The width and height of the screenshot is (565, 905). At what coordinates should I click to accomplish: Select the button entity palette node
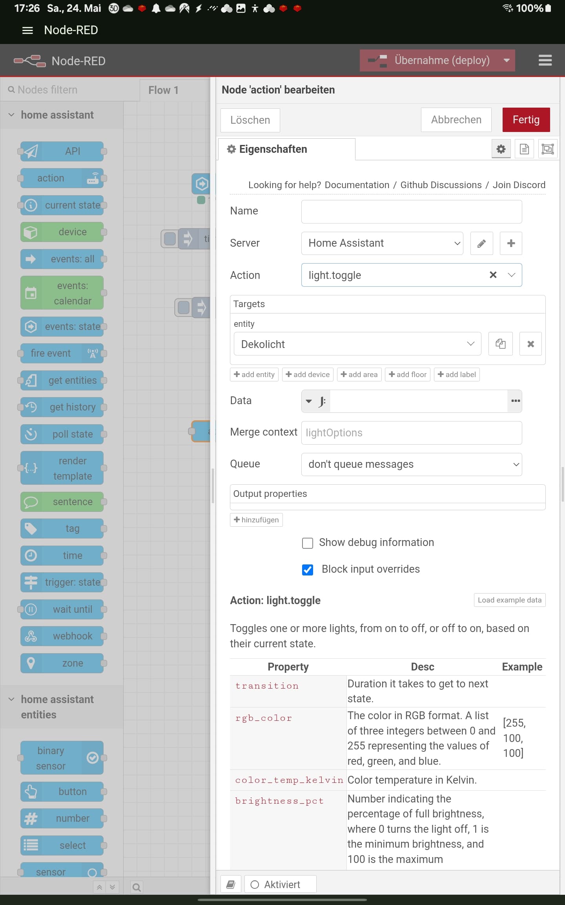point(62,791)
